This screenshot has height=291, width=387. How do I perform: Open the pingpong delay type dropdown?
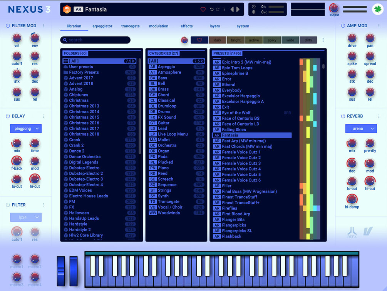[26, 129]
